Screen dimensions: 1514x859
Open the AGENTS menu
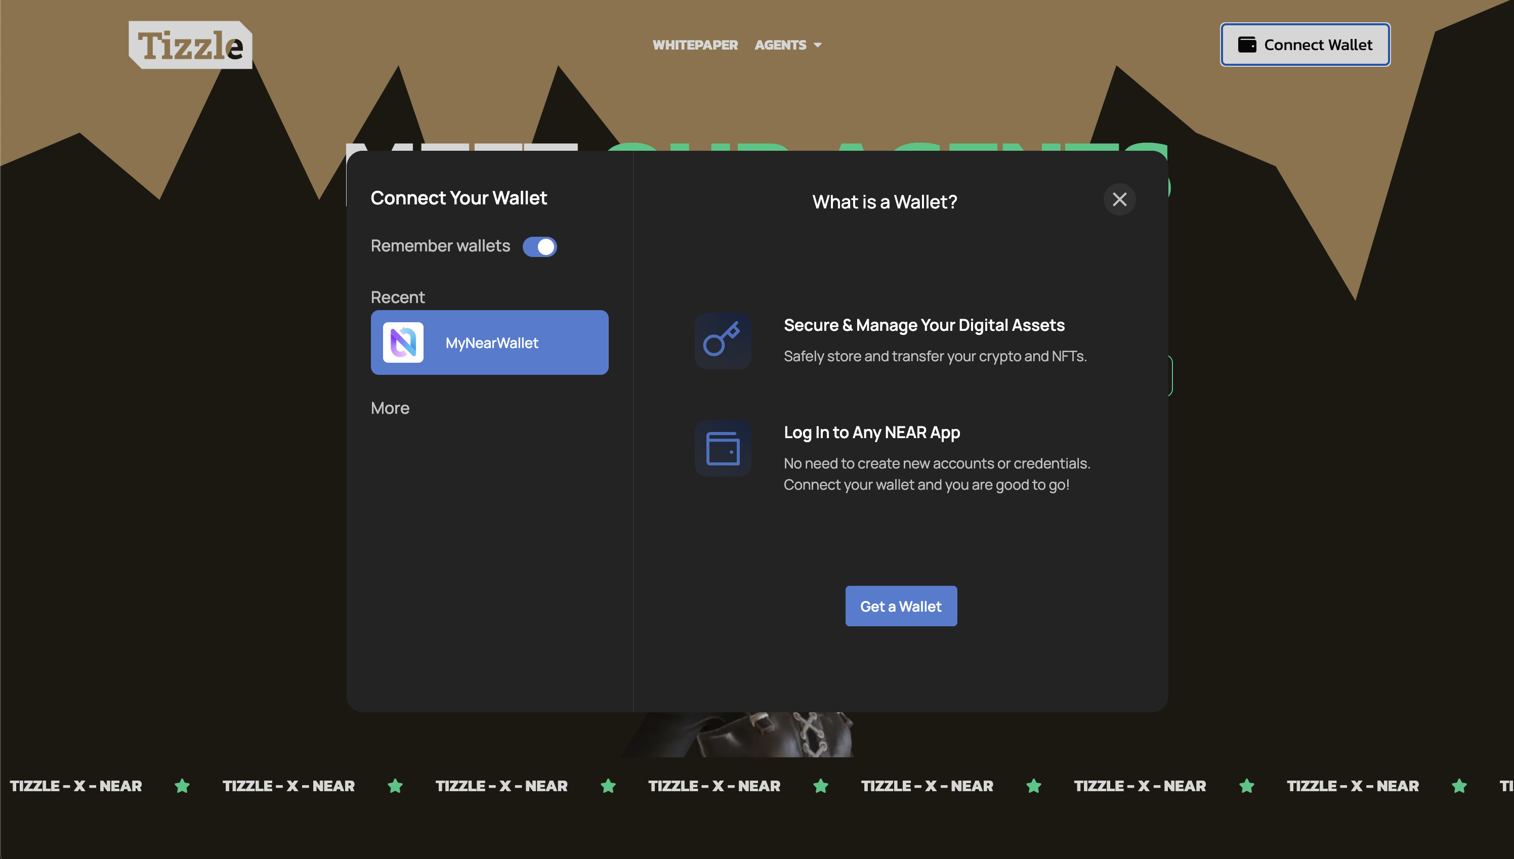click(780, 45)
